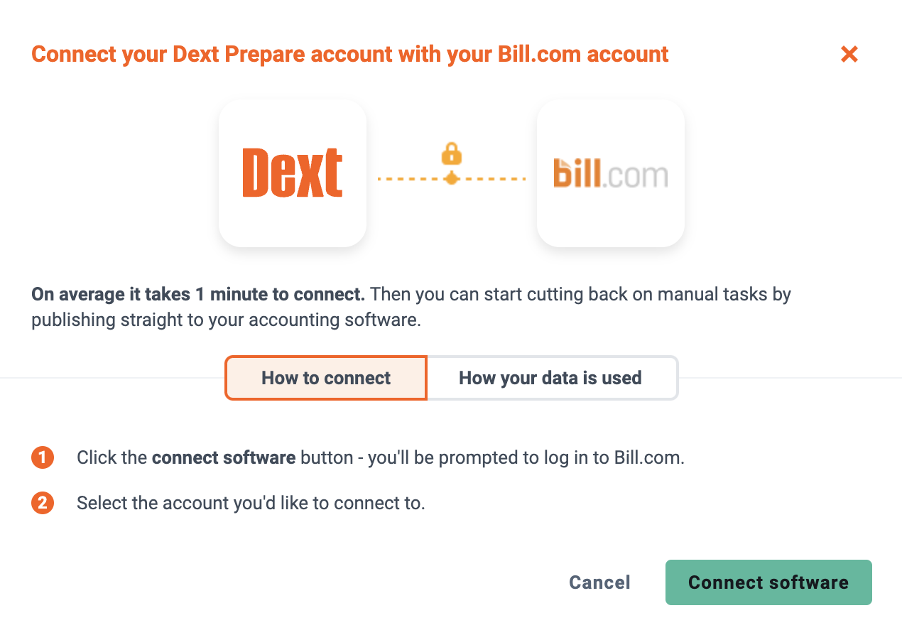902x635 pixels.
Task: Cancel the connection dialog
Action: point(599,582)
